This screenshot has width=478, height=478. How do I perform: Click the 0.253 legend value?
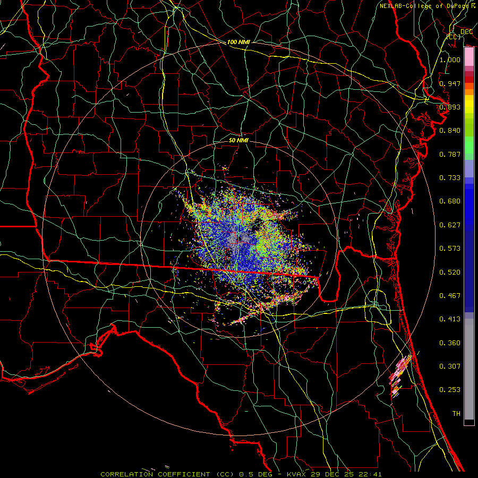450,390
